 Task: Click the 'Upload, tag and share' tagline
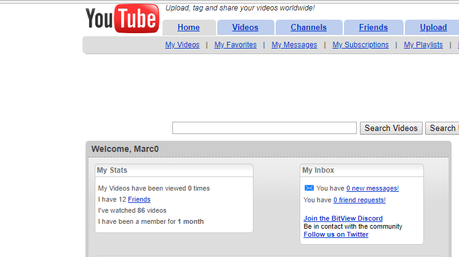pyautogui.click(x=240, y=8)
